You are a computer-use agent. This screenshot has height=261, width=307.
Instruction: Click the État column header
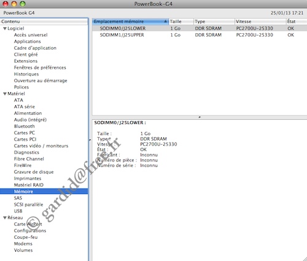(x=297, y=21)
